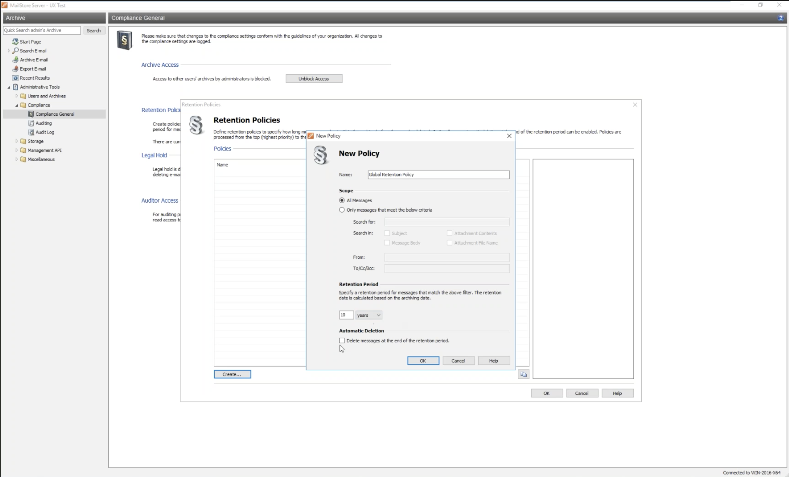789x477 pixels.
Task: Click OK in the Retention Policies window
Action: (547, 393)
